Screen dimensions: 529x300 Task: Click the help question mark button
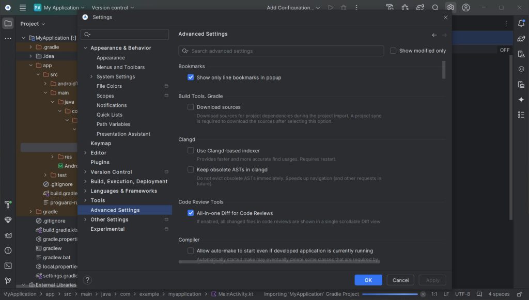point(87,280)
